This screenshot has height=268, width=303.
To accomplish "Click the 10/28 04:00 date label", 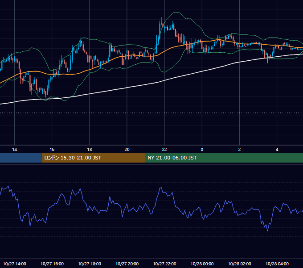I will click(x=277, y=264).
